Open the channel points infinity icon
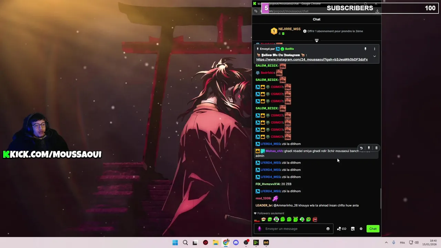The height and width of the screenshot is (248, 441). point(342,229)
